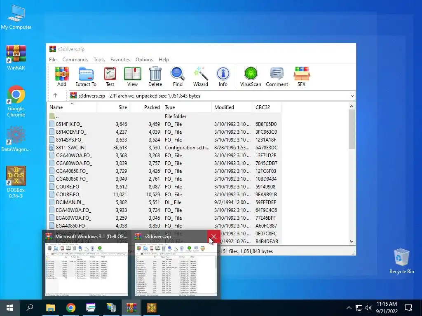Open the notification center icon
Image resolution: width=422 pixels, height=316 pixels.
(x=408, y=308)
